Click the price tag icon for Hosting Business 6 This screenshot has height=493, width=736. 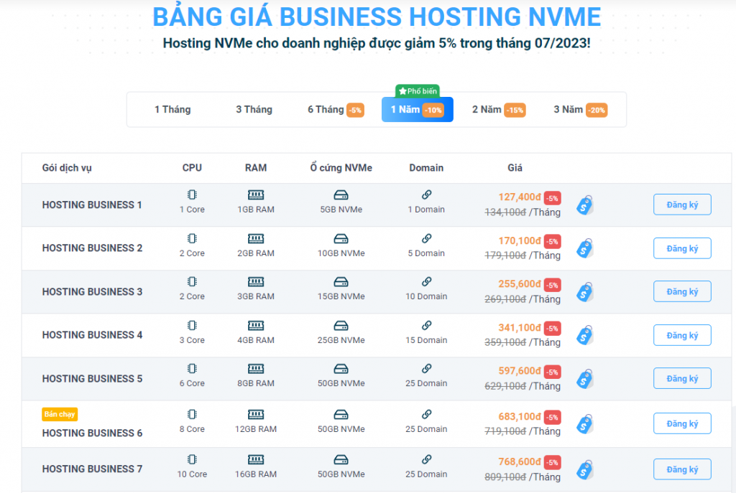pyautogui.click(x=585, y=423)
